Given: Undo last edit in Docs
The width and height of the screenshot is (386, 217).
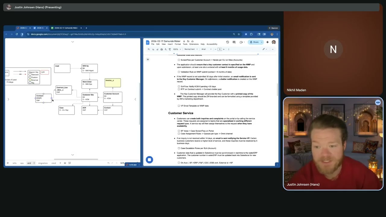Looking at the screenshot, I should (x=153, y=49).
